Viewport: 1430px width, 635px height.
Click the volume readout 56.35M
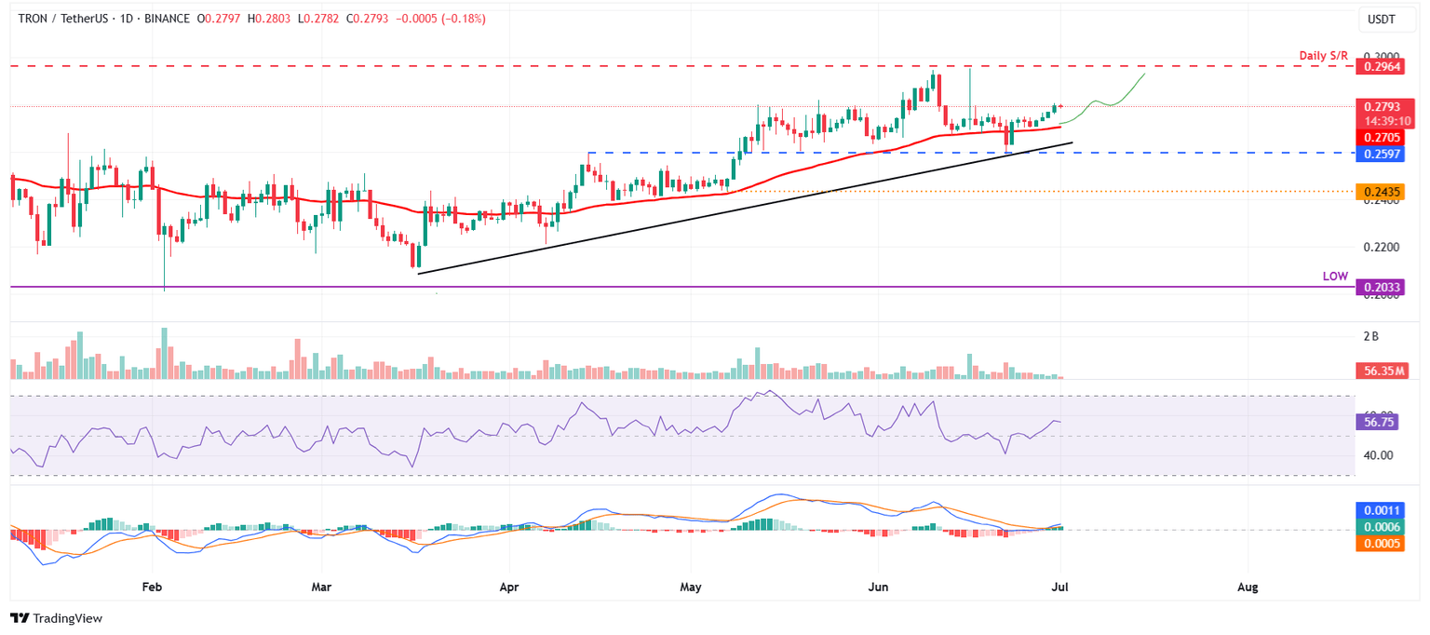(x=1382, y=372)
